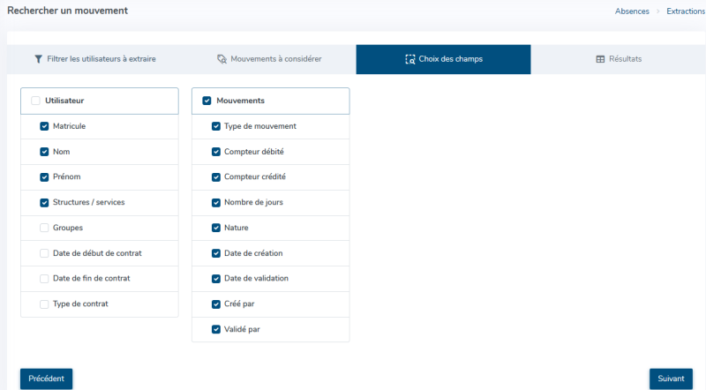706x390 pixels.
Task: Disable the Compteur débité checkbox
Action: pos(216,152)
